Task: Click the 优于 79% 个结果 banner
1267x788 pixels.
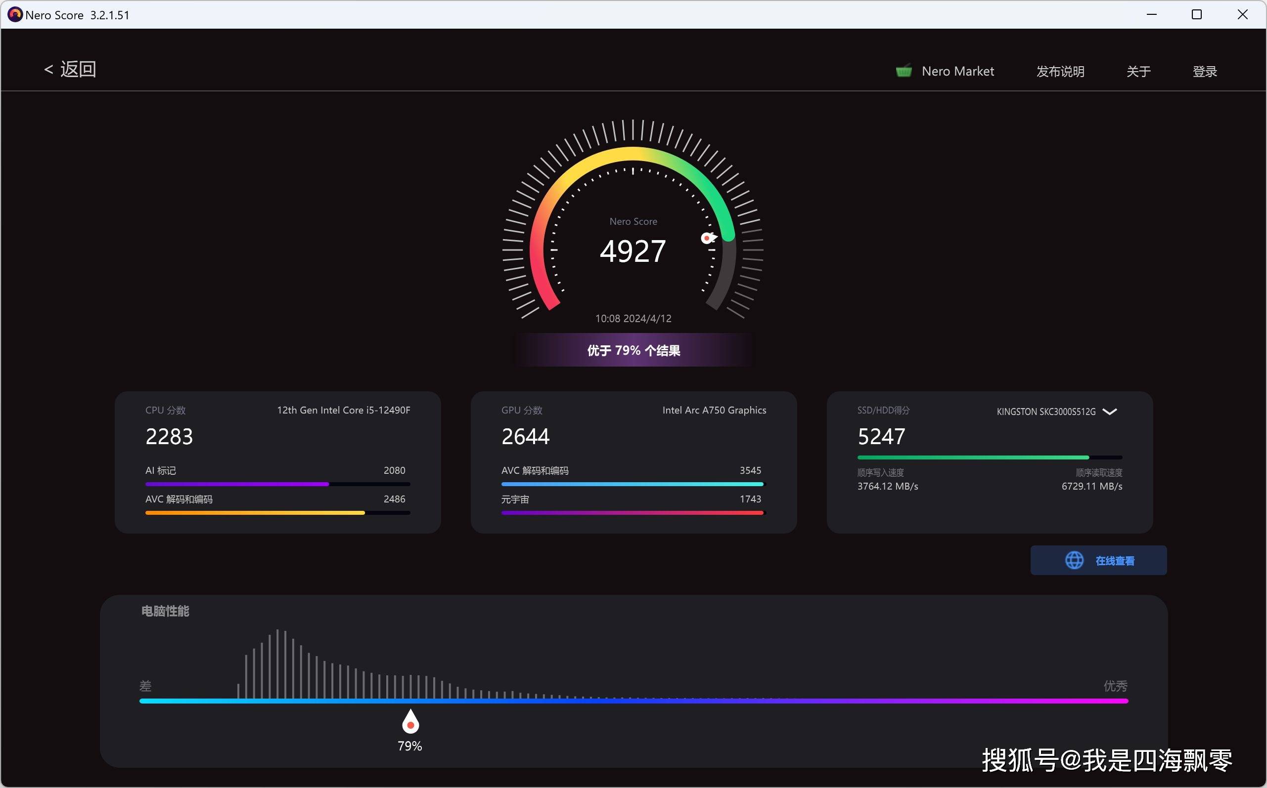Action: coord(633,350)
